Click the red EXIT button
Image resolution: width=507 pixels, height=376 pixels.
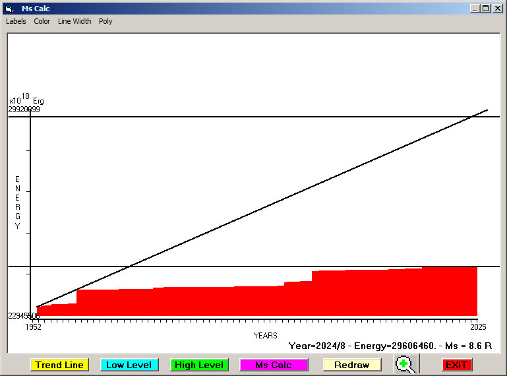456,365
